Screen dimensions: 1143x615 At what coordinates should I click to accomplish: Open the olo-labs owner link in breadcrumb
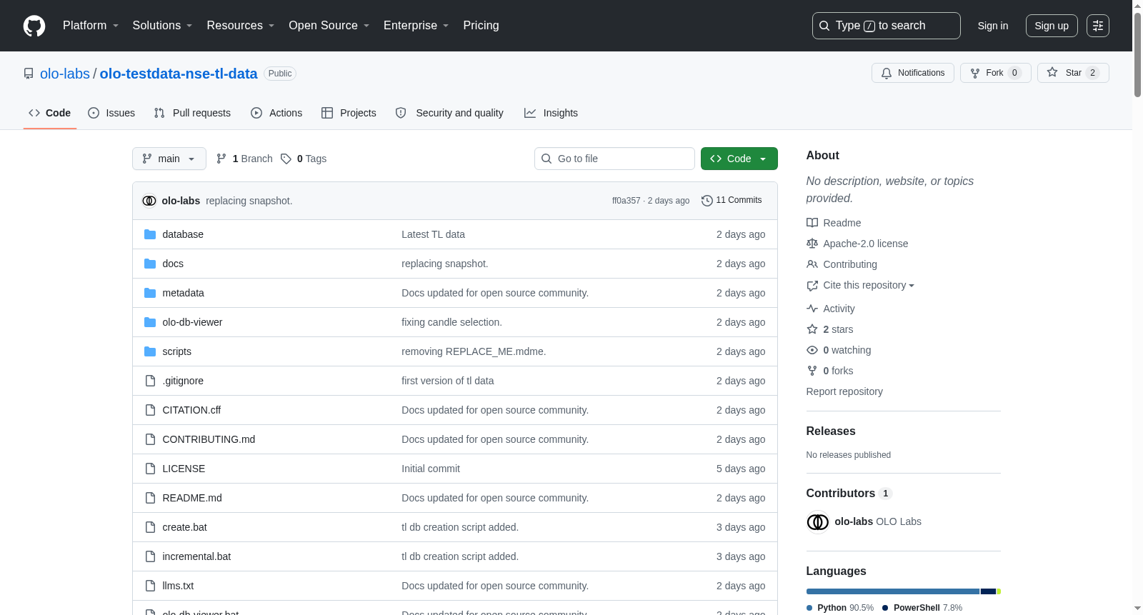(x=65, y=74)
